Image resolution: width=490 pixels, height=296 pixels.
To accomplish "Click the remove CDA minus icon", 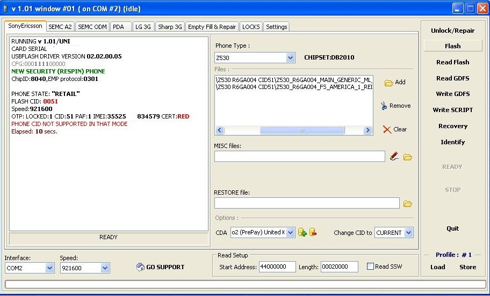I will click(x=313, y=232).
